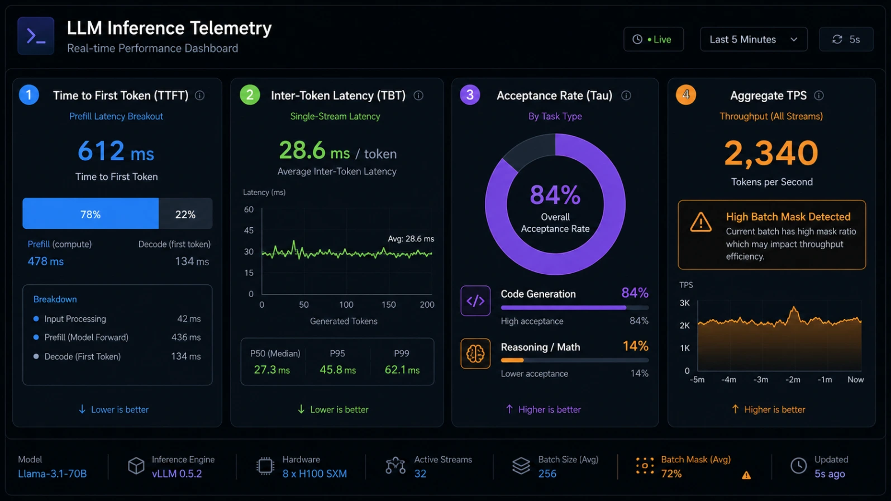Image resolution: width=891 pixels, height=501 pixels.
Task: Click the 22% Decode bar segment
Action: 185,214
